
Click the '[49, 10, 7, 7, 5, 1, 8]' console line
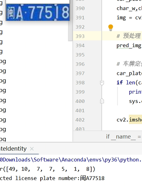tap(47, 169)
